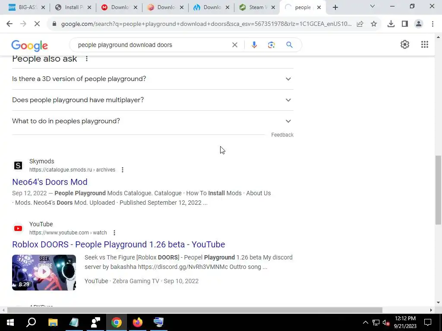Viewport: 442px width, 331px height.
Task: Click the address bar URL
Action: (x=206, y=24)
